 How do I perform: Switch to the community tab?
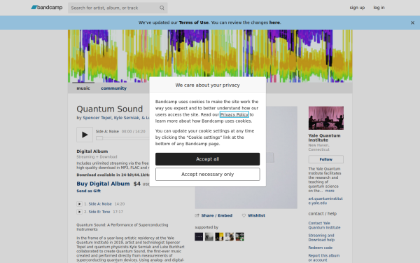113,88
